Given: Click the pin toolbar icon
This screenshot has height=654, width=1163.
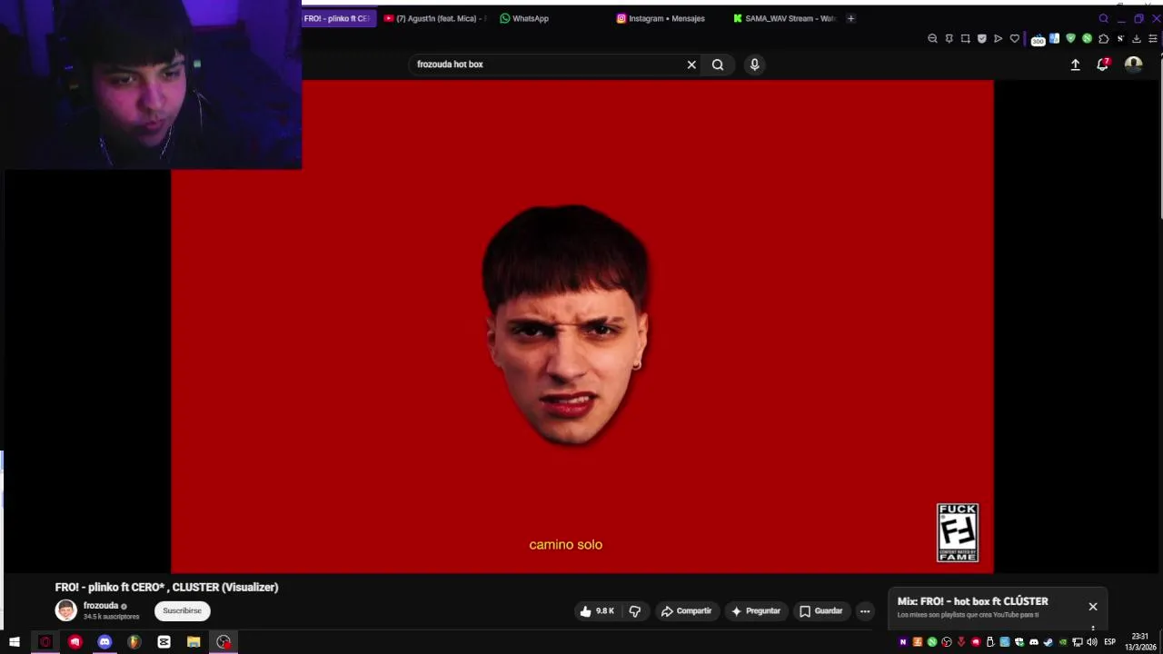Looking at the screenshot, I should [x=949, y=39].
